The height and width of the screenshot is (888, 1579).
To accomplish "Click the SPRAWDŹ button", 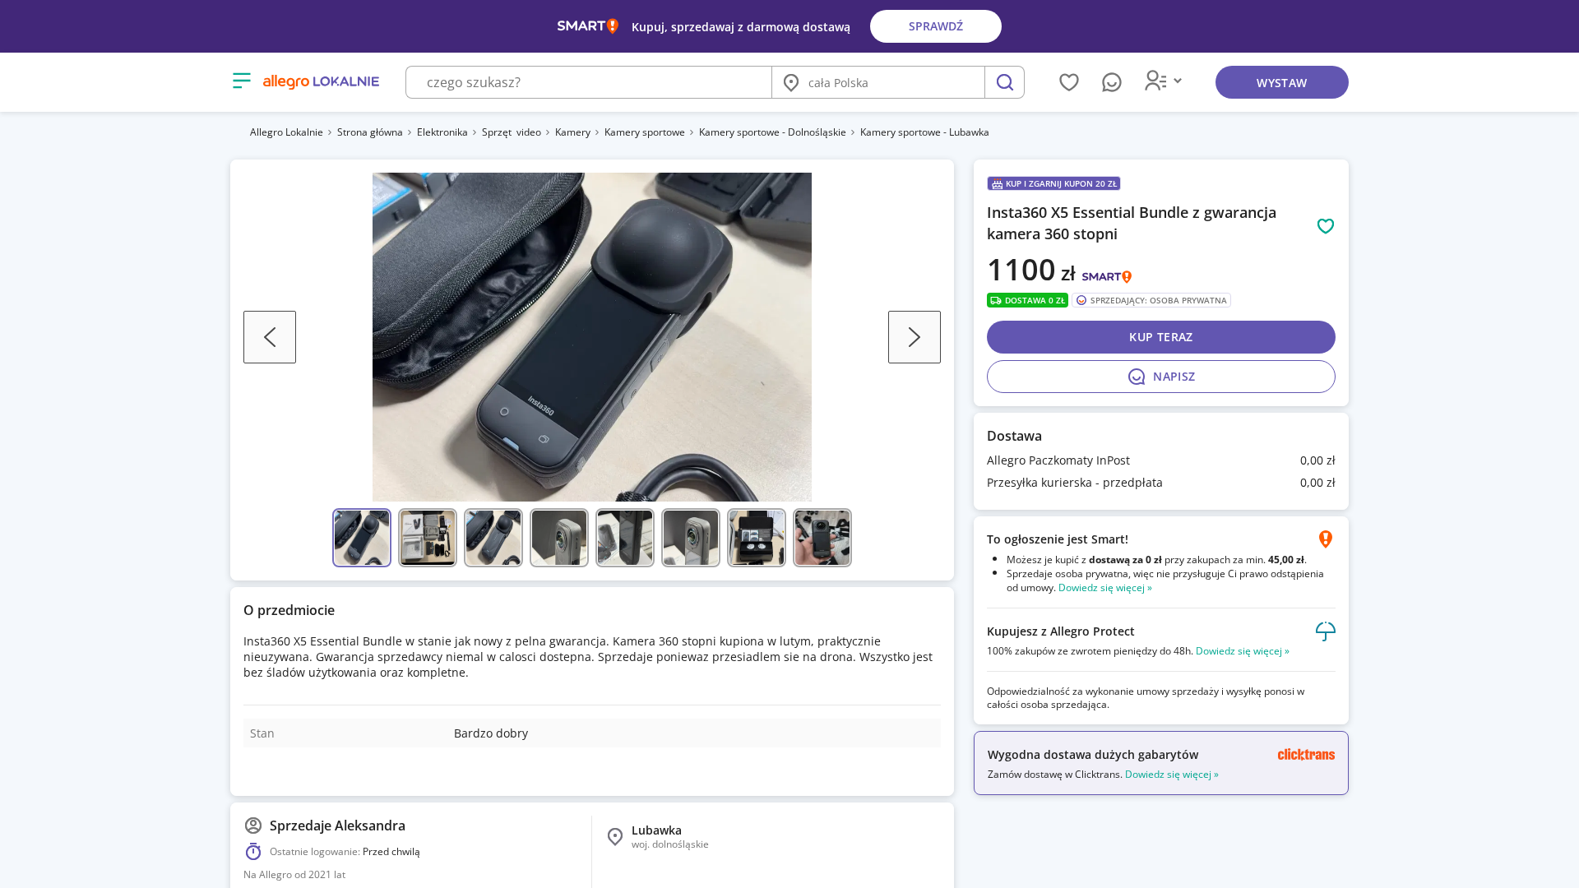I will [936, 26].
